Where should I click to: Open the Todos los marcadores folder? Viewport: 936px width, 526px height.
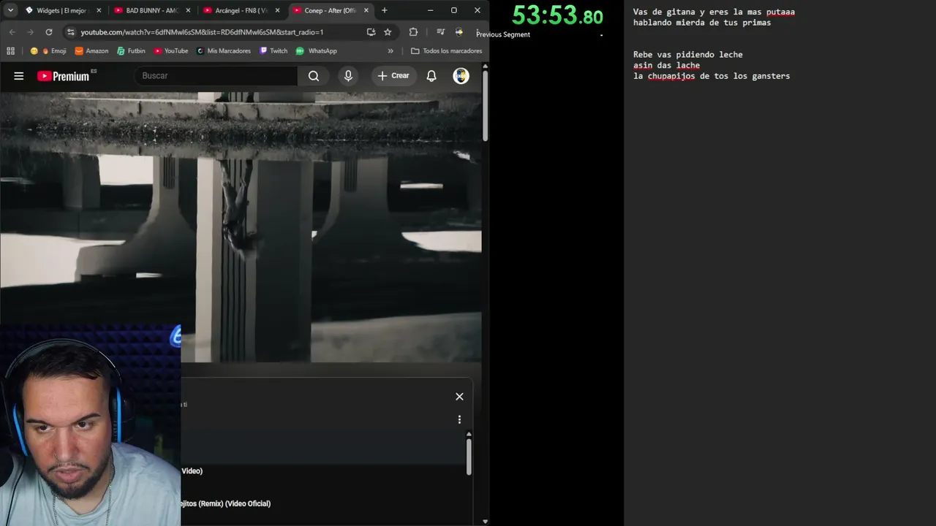click(x=446, y=51)
